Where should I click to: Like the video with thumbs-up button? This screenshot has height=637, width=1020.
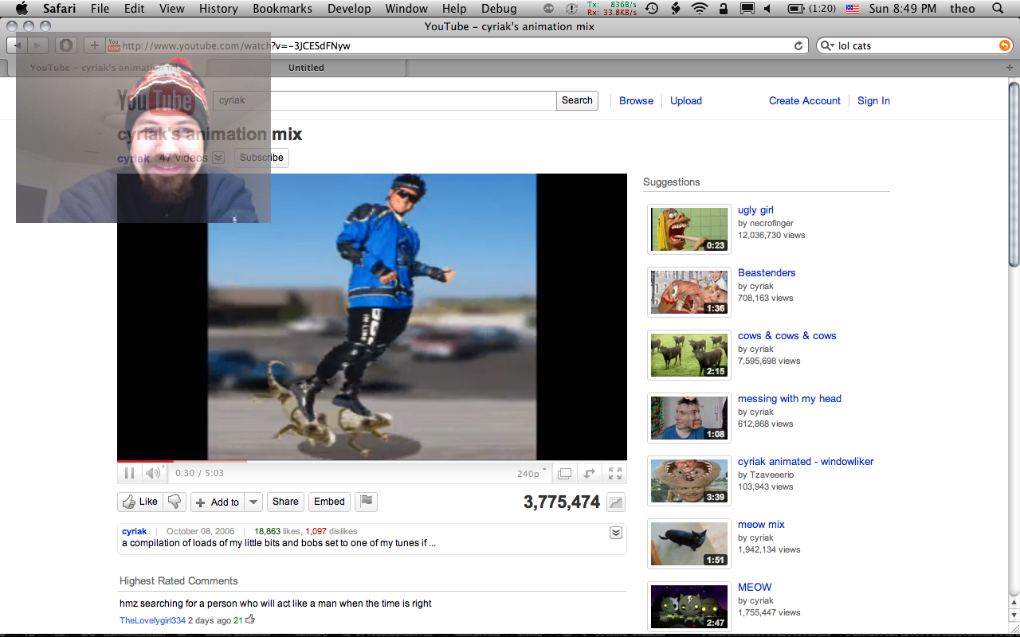pyautogui.click(x=139, y=502)
